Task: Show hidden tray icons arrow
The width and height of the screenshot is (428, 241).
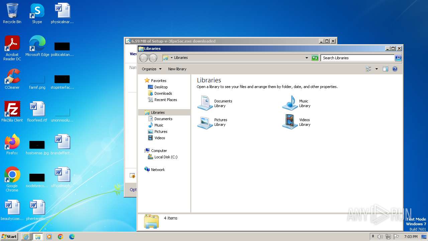Action: [373, 237]
